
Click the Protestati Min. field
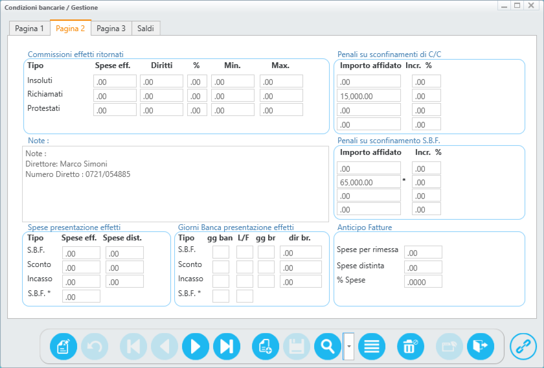(232, 109)
